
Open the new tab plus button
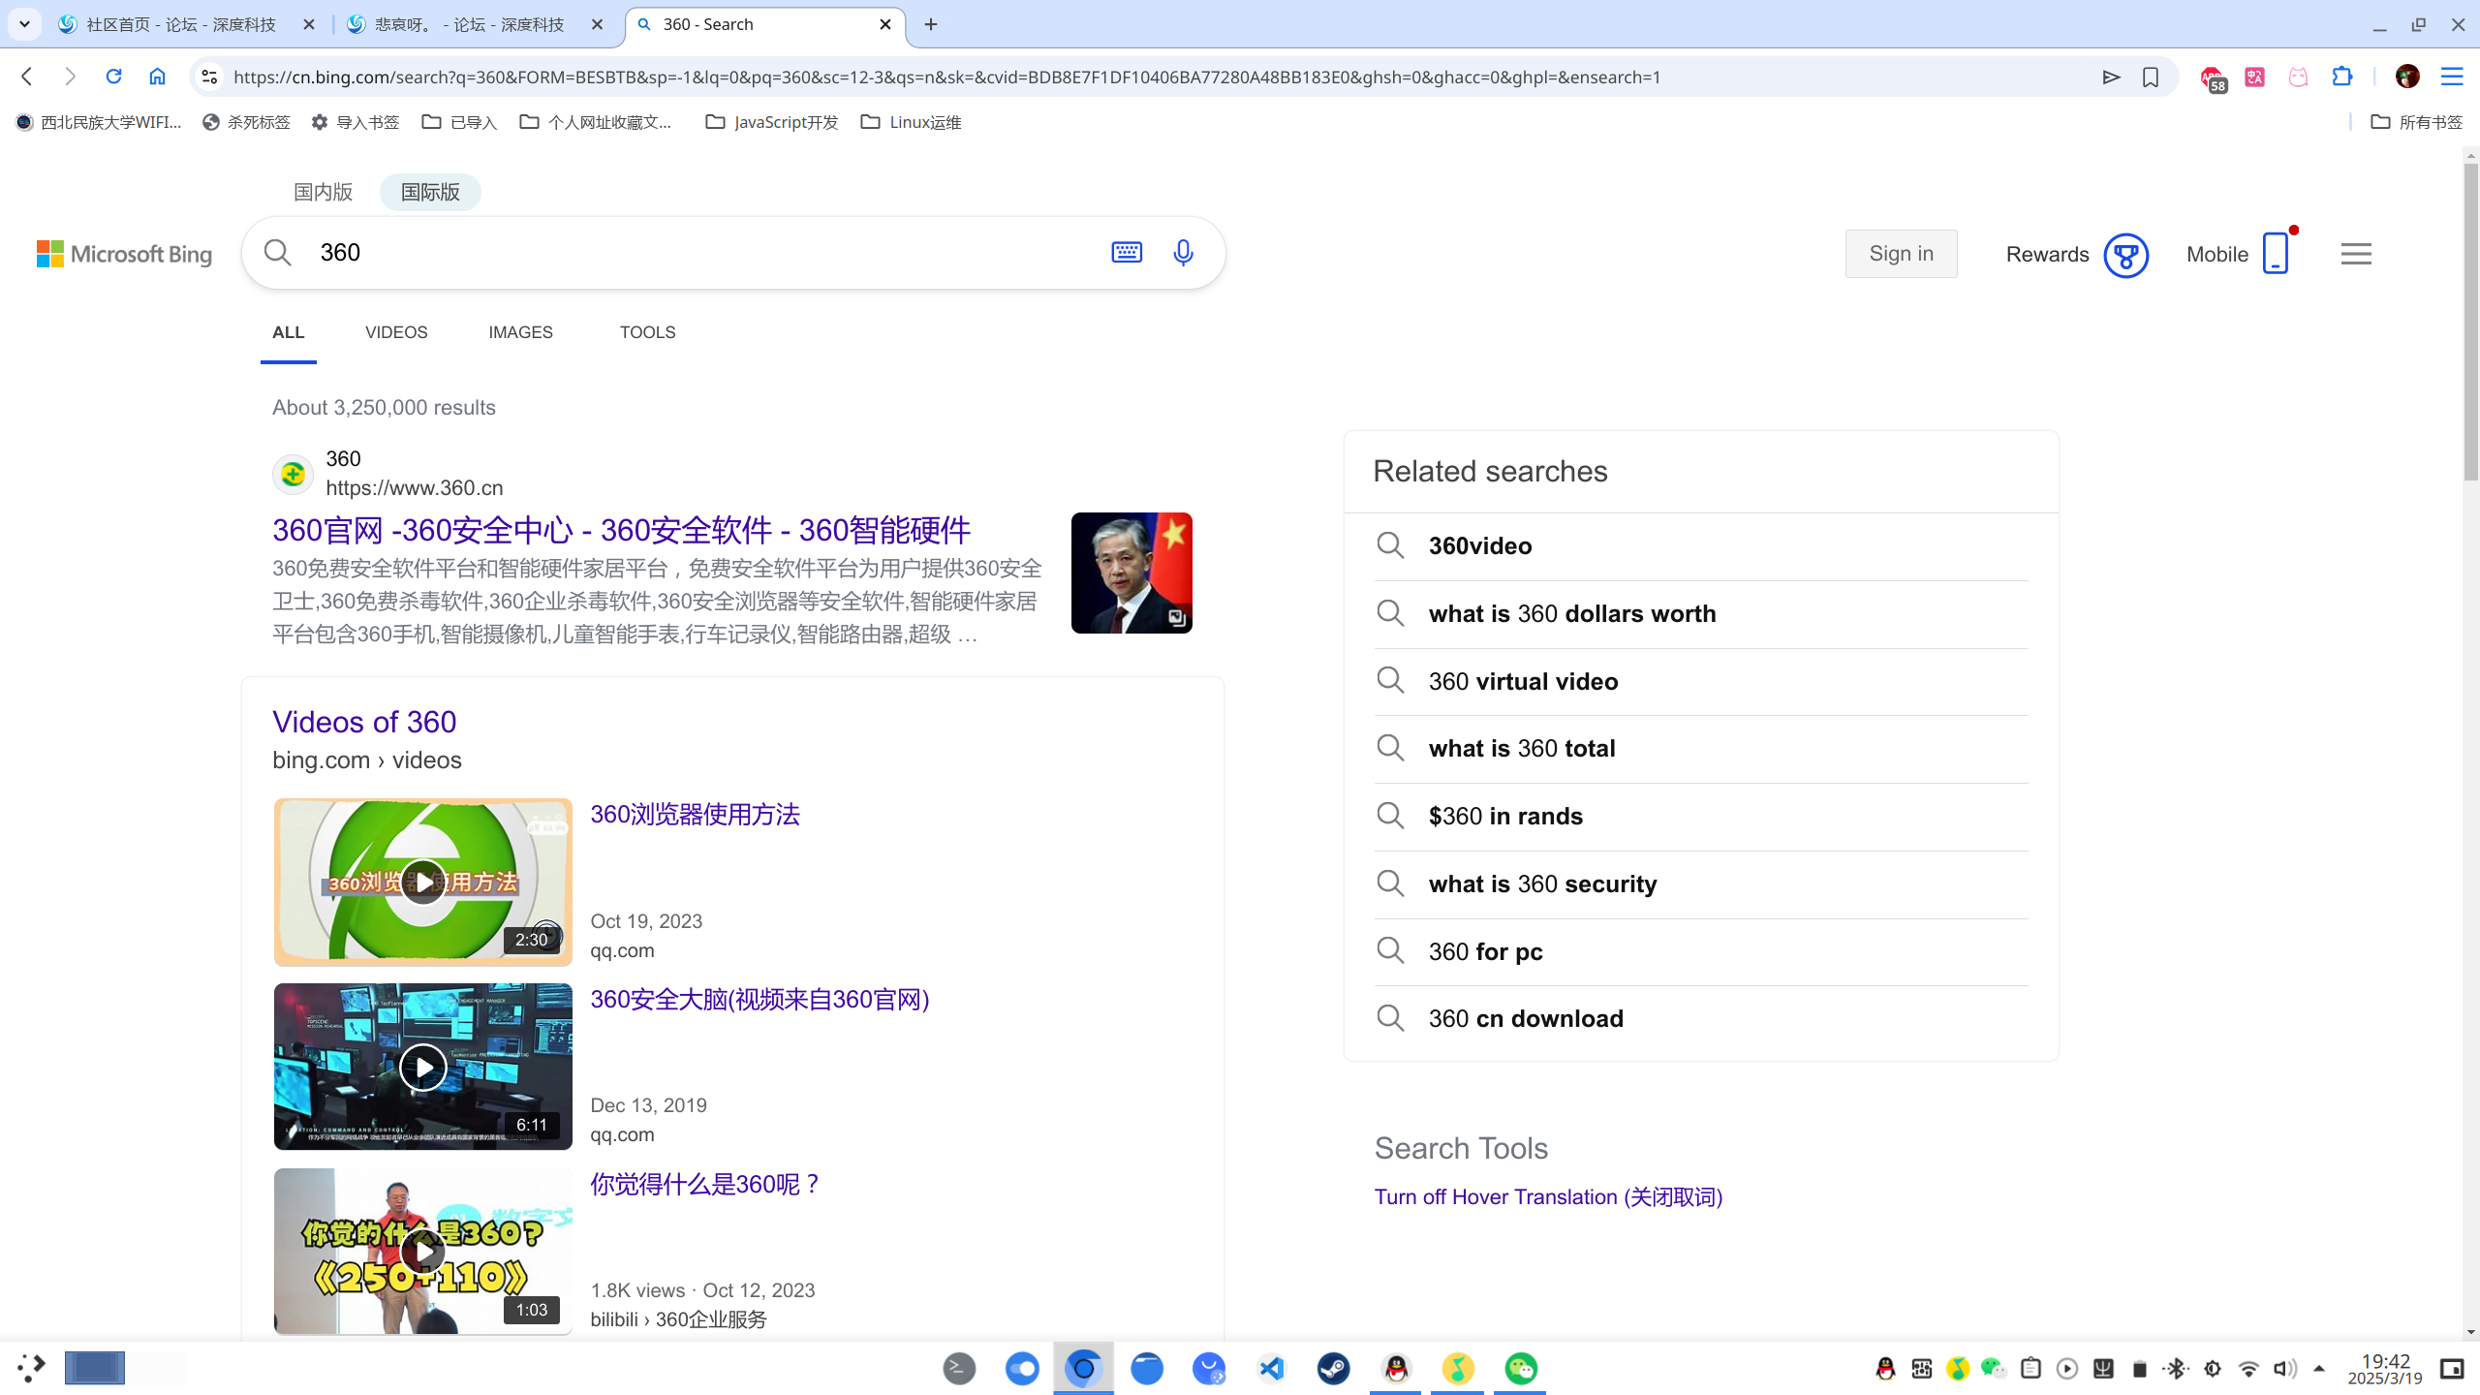click(x=931, y=24)
